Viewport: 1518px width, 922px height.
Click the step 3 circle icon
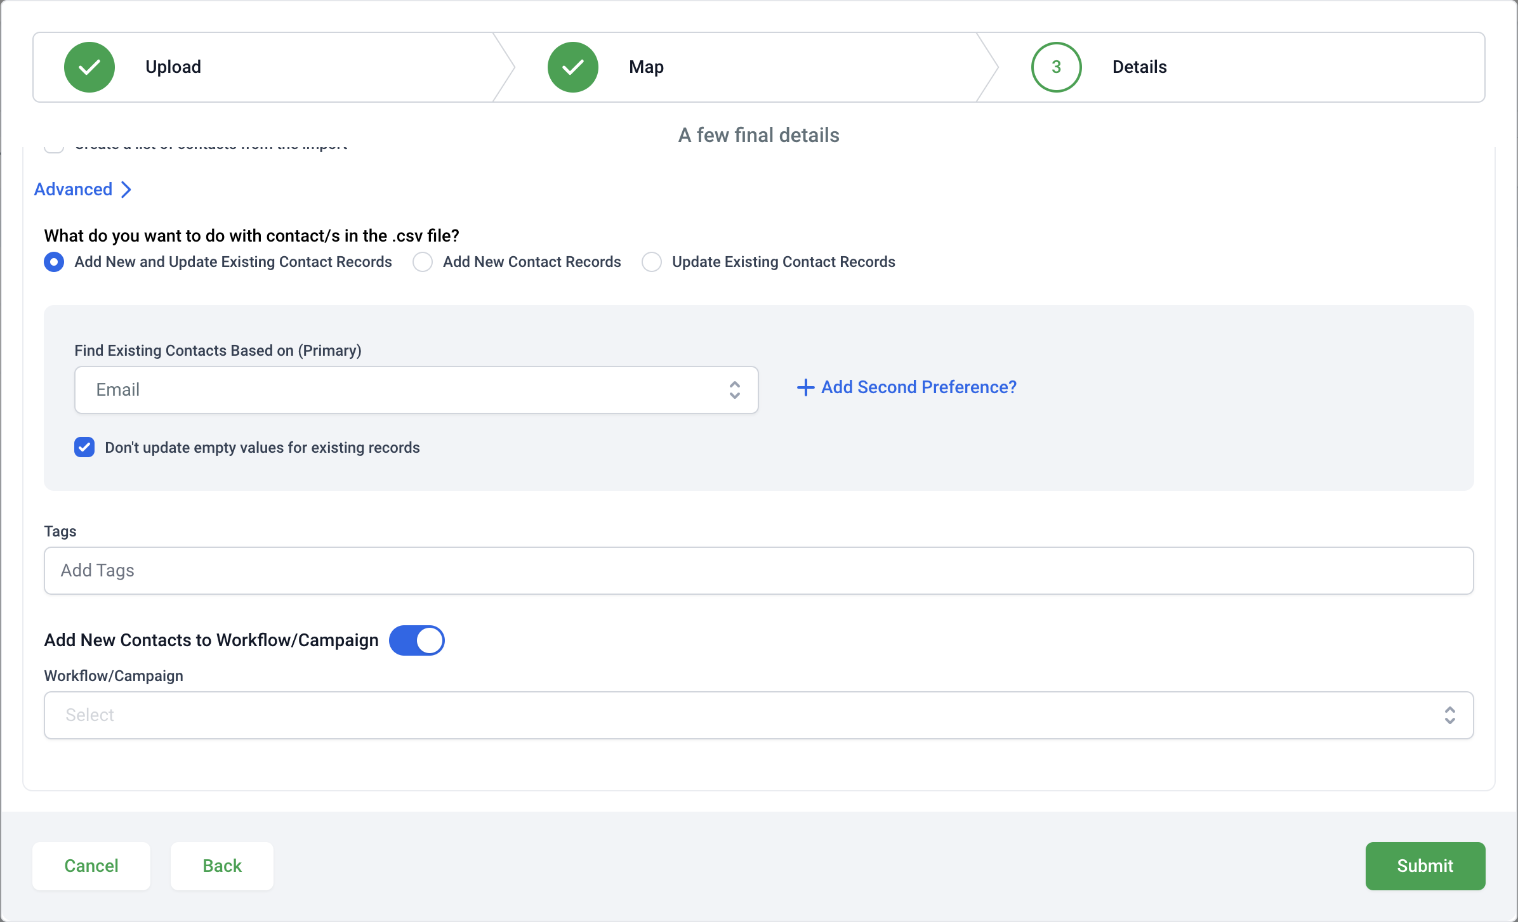click(x=1057, y=67)
